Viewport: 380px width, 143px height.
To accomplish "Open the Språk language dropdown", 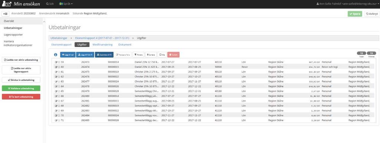I will click(66, 4).
